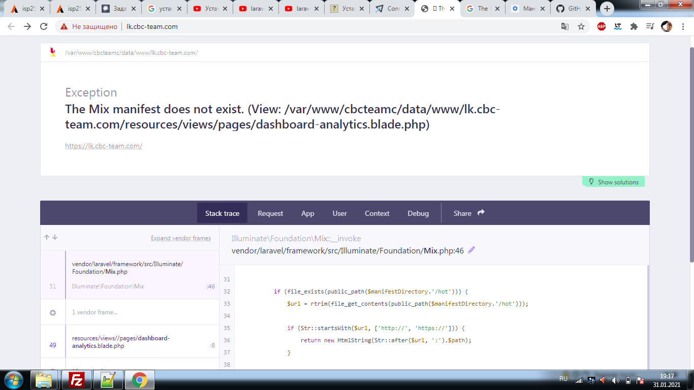694x390 pixels.
Task: Open the Adblock Plus extension icon
Action: click(602, 26)
